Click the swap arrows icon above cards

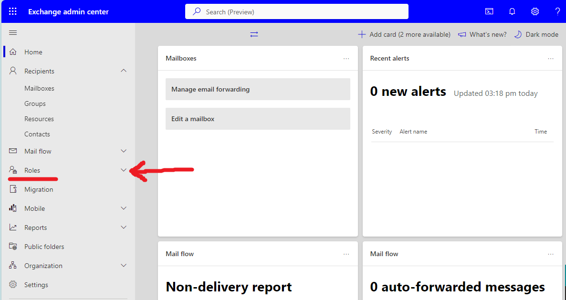tap(254, 34)
